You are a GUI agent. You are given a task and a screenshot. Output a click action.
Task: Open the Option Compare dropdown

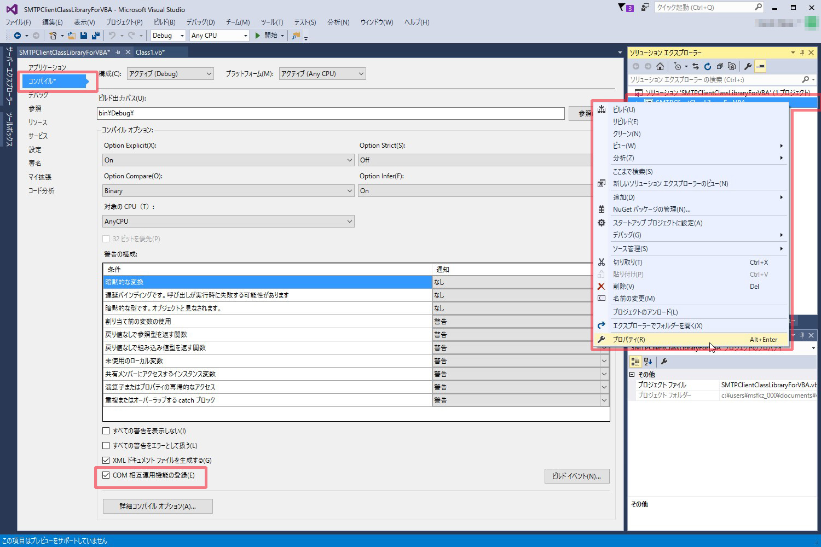228,191
